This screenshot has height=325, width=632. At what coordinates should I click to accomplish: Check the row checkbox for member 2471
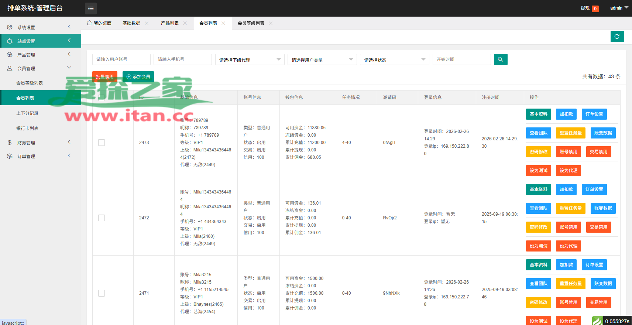point(102,293)
